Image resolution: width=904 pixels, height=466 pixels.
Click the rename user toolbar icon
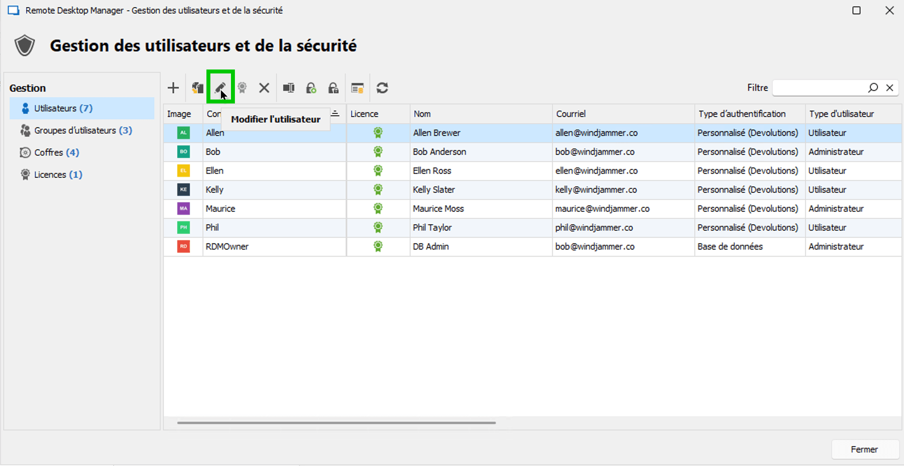coord(289,88)
